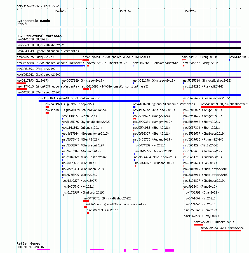Select nsv5485976 (ByrskaBishop2022) variant
This screenshot has width=249, height=253.
[x=86, y=122]
